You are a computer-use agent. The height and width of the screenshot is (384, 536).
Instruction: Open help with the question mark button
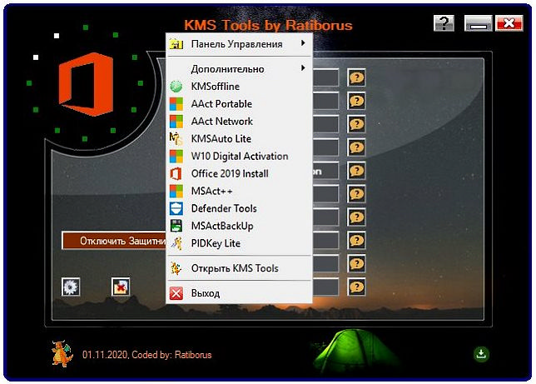444,23
